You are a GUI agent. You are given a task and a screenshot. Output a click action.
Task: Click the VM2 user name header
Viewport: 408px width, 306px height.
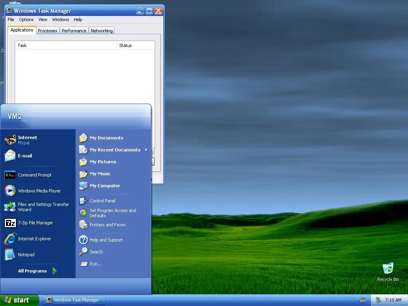pyautogui.click(x=15, y=116)
